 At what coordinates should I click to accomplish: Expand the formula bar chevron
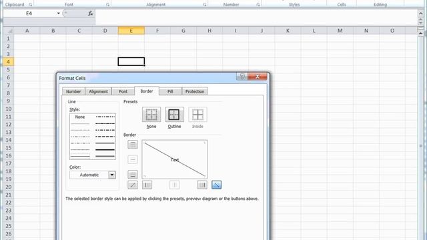(x=421, y=13)
